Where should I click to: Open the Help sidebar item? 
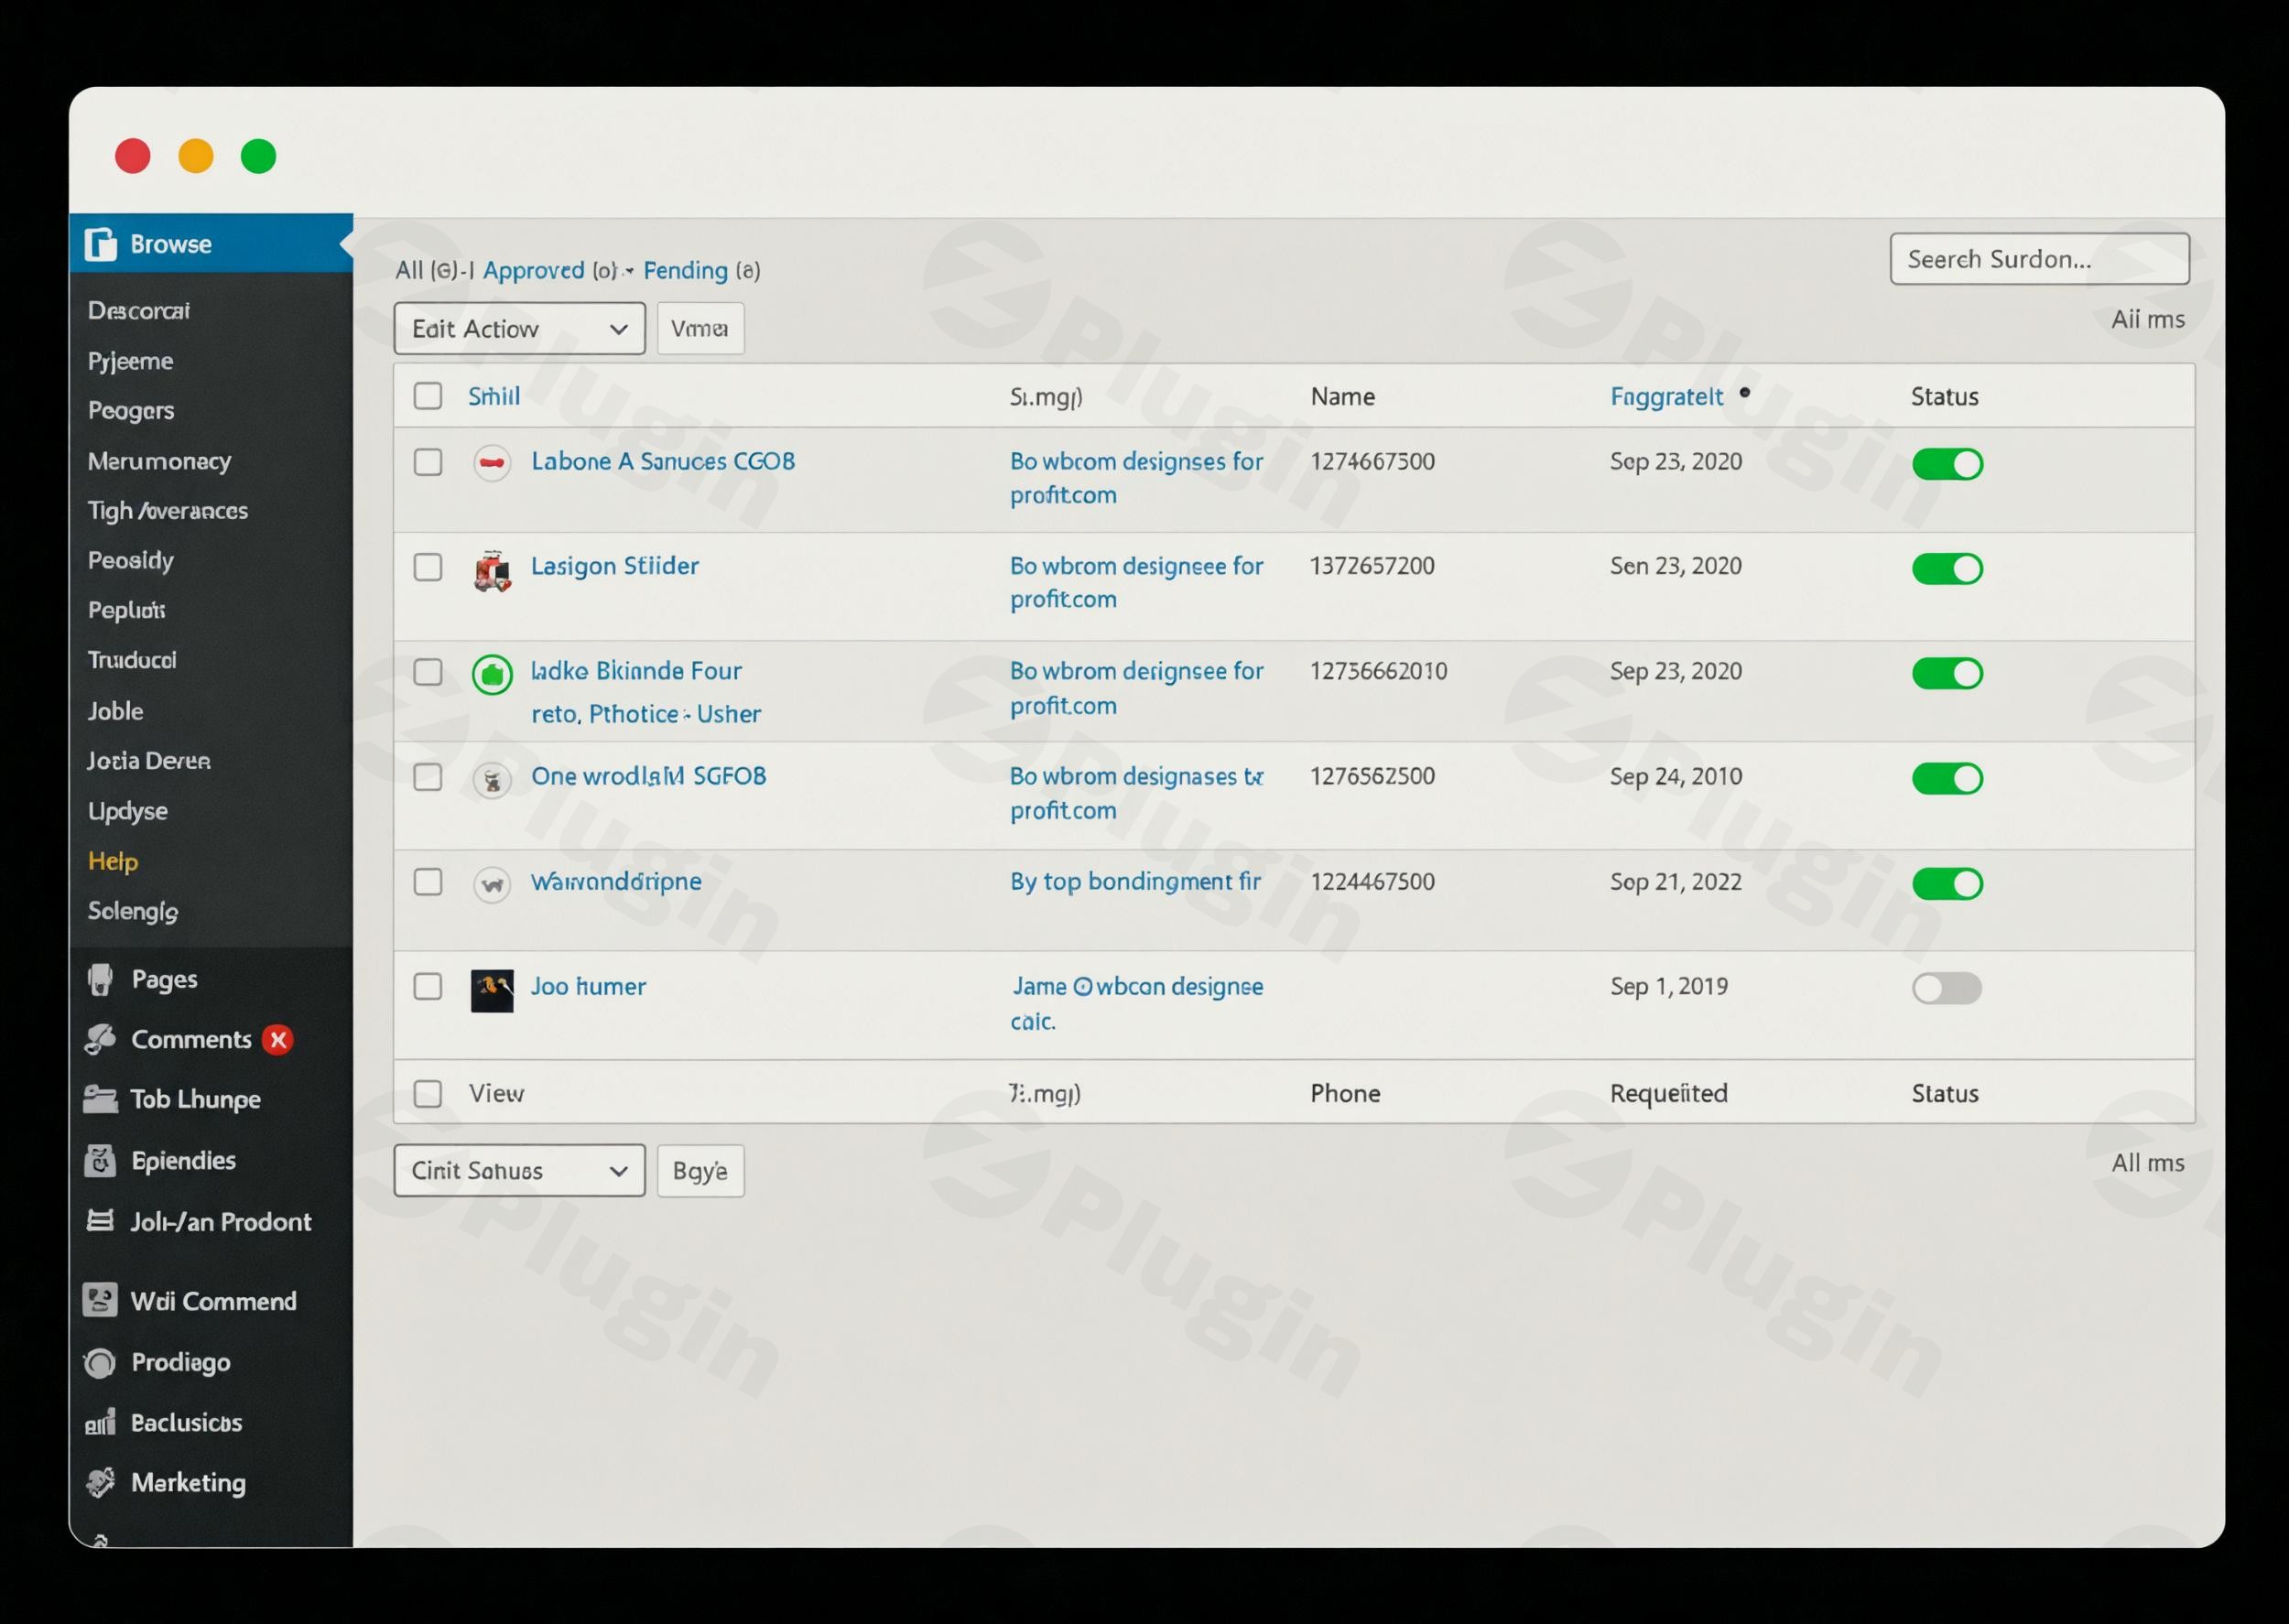113,861
